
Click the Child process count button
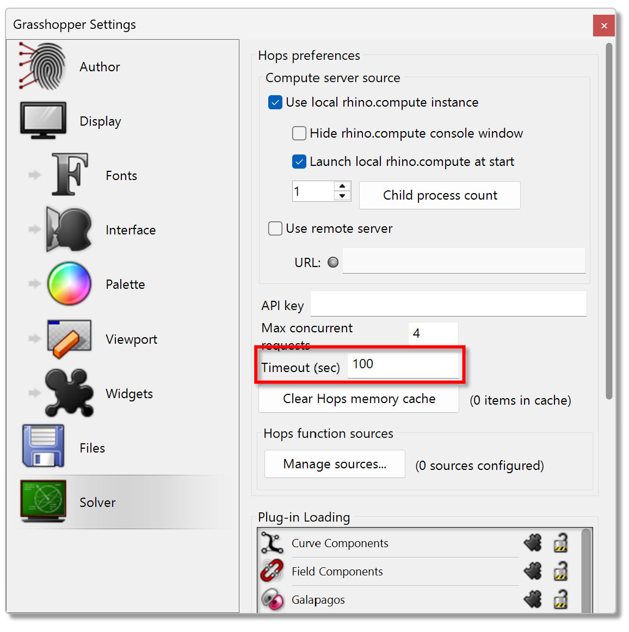440,195
